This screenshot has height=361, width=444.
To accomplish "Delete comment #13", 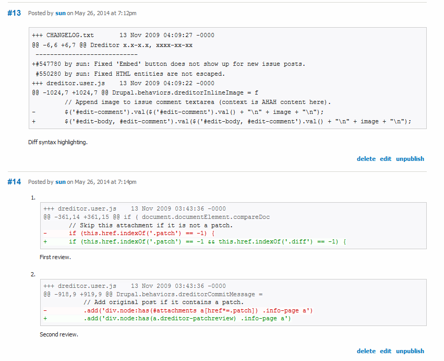I will 366,159.
